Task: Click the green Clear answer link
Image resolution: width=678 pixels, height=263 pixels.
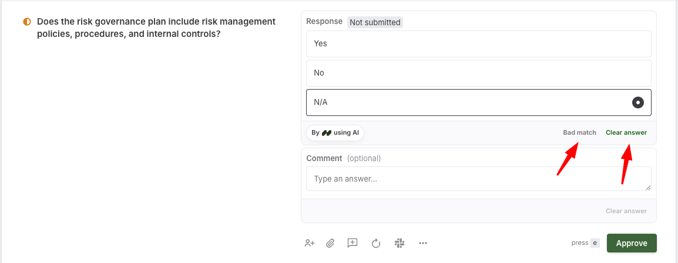Action: (x=626, y=132)
